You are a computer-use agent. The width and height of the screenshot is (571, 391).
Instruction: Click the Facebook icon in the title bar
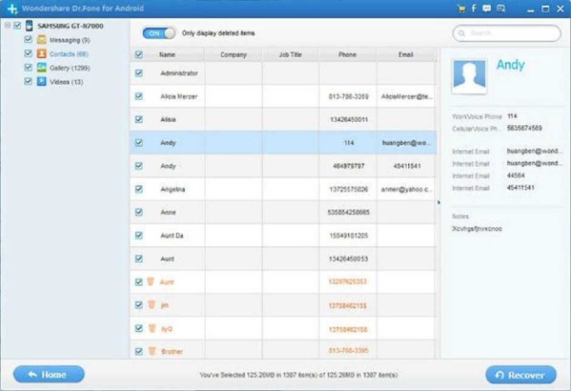point(475,9)
